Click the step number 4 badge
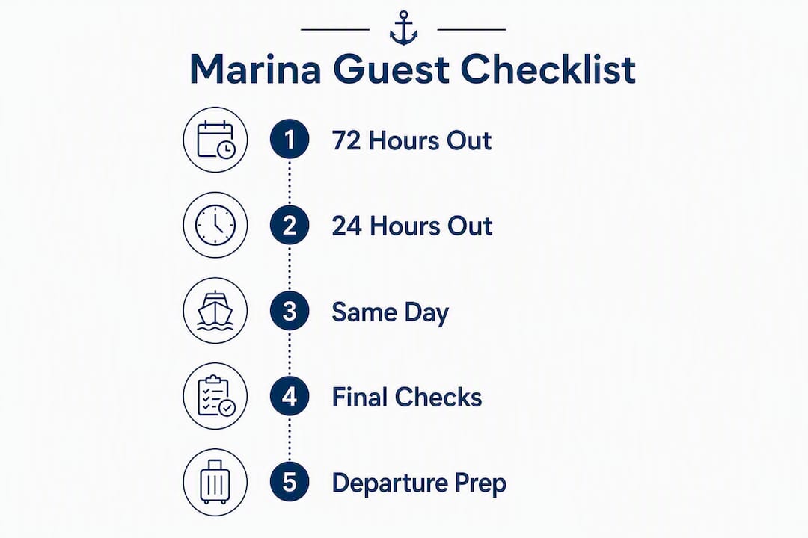Image resolution: width=808 pixels, height=538 pixels. [290, 397]
